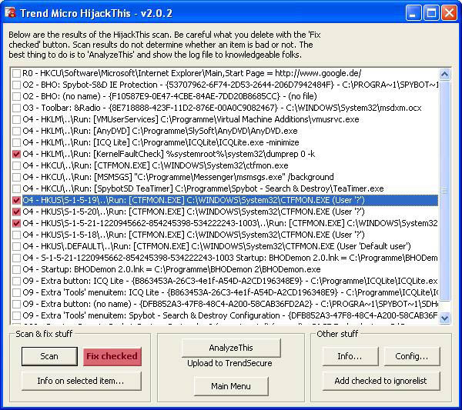Tick the O3 Toolbar &Radio checkbox
Viewport: 462px width, 410px height.
(16, 108)
